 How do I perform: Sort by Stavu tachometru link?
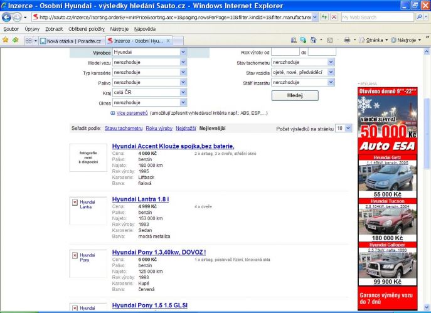[x=124, y=129]
